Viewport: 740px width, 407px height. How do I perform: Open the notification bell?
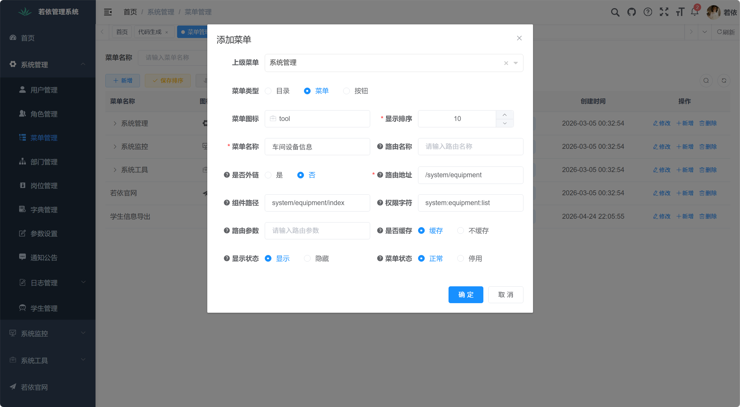[x=694, y=12]
